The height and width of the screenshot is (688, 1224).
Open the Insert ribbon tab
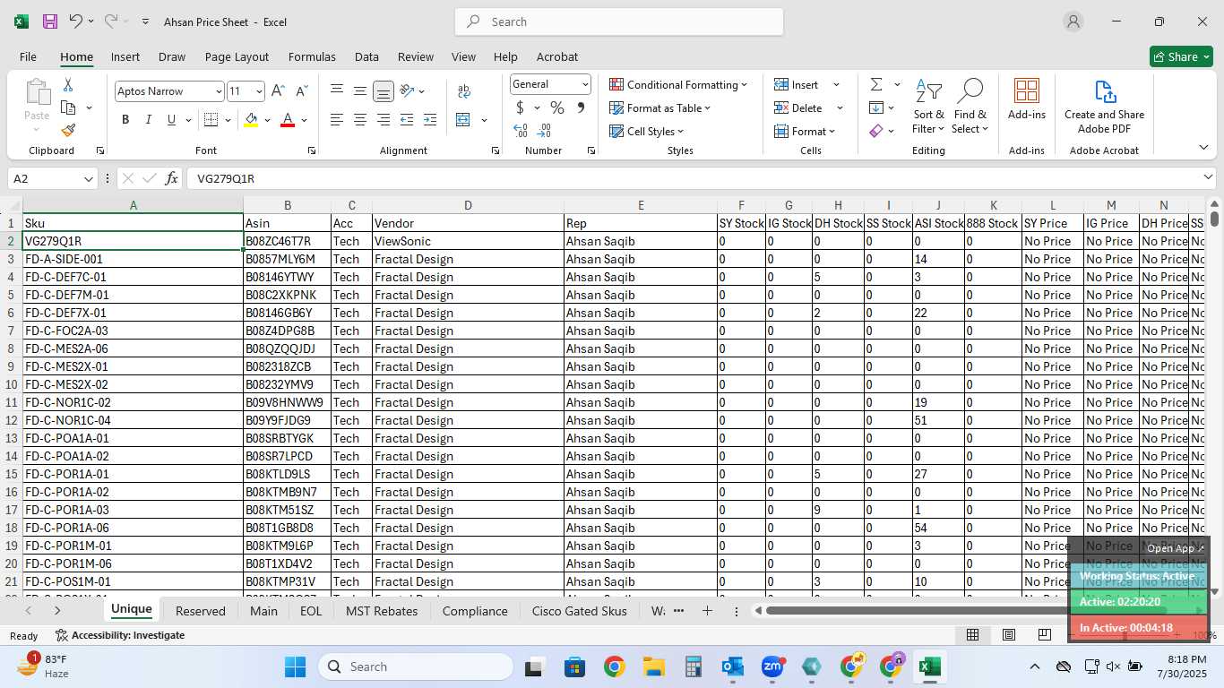(x=125, y=56)
